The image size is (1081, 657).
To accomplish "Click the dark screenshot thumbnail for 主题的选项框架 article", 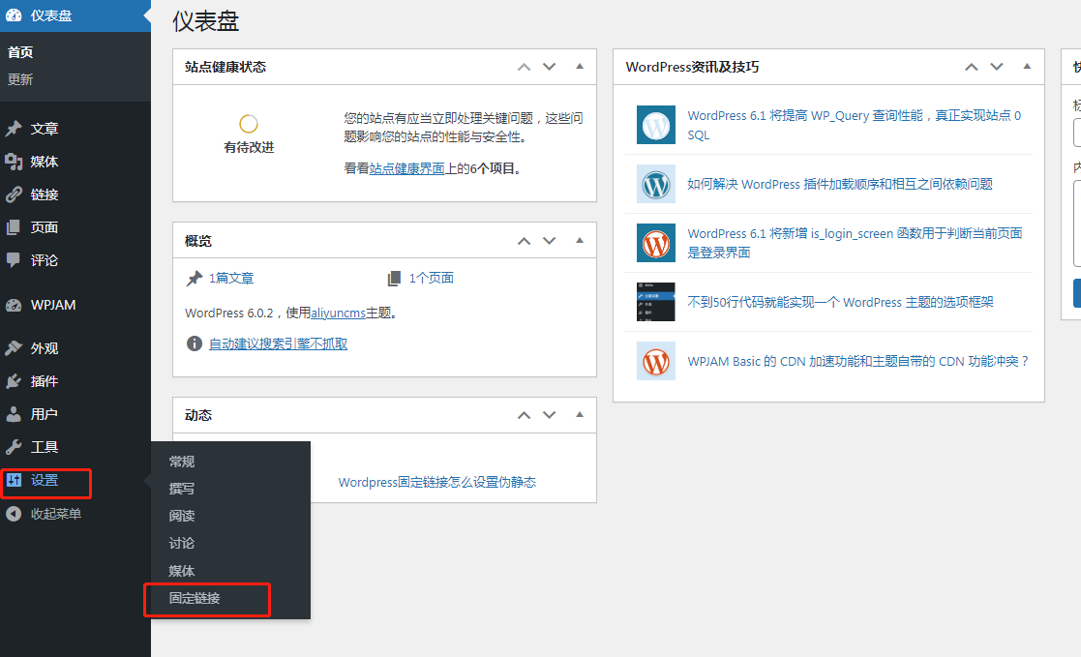I will [655, 302].
